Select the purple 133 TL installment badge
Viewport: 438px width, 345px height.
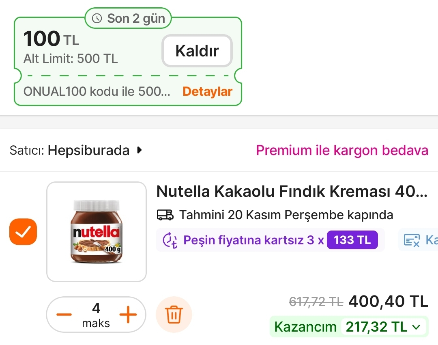point(352,240)
